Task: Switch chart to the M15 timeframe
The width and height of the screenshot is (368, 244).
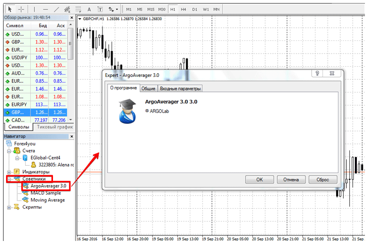Action: click(151, 9)
